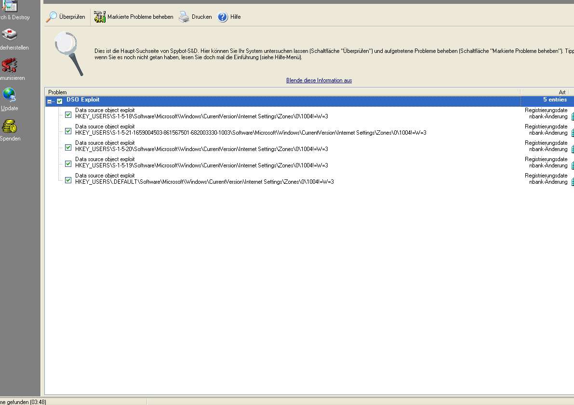
Task: Collapse the DSO Exploit tree group
Action: [x=49, y=101]
